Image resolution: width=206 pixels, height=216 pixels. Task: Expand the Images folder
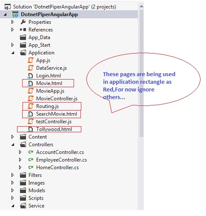pos(12,183)
